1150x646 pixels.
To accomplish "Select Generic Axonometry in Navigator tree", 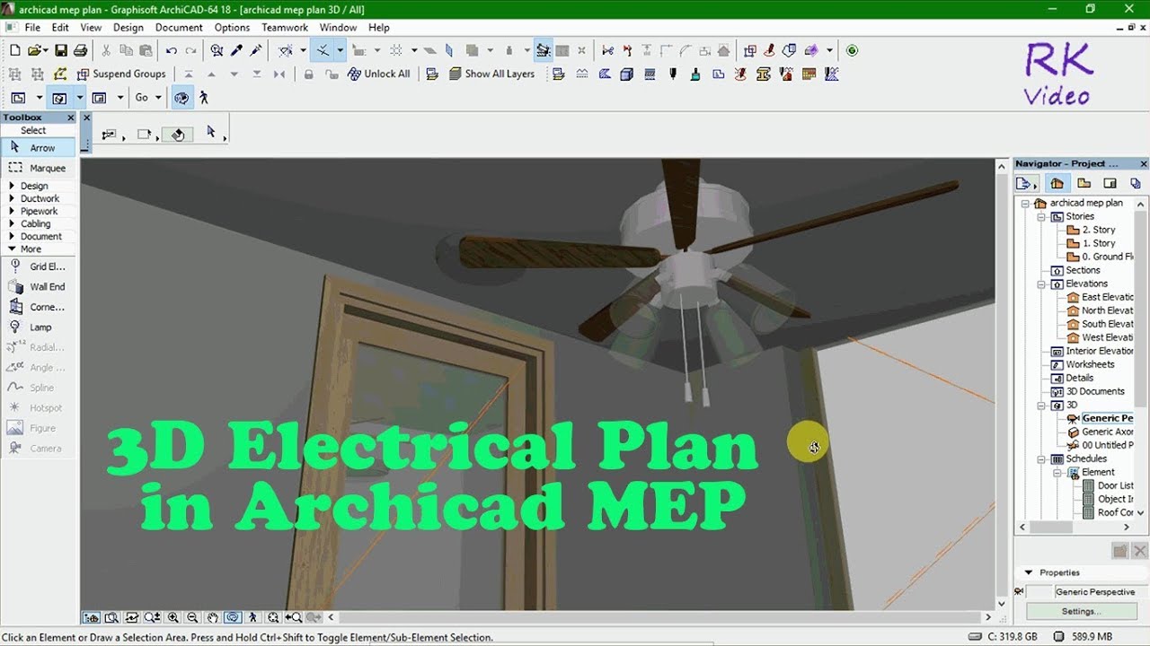I will 1101,432.
